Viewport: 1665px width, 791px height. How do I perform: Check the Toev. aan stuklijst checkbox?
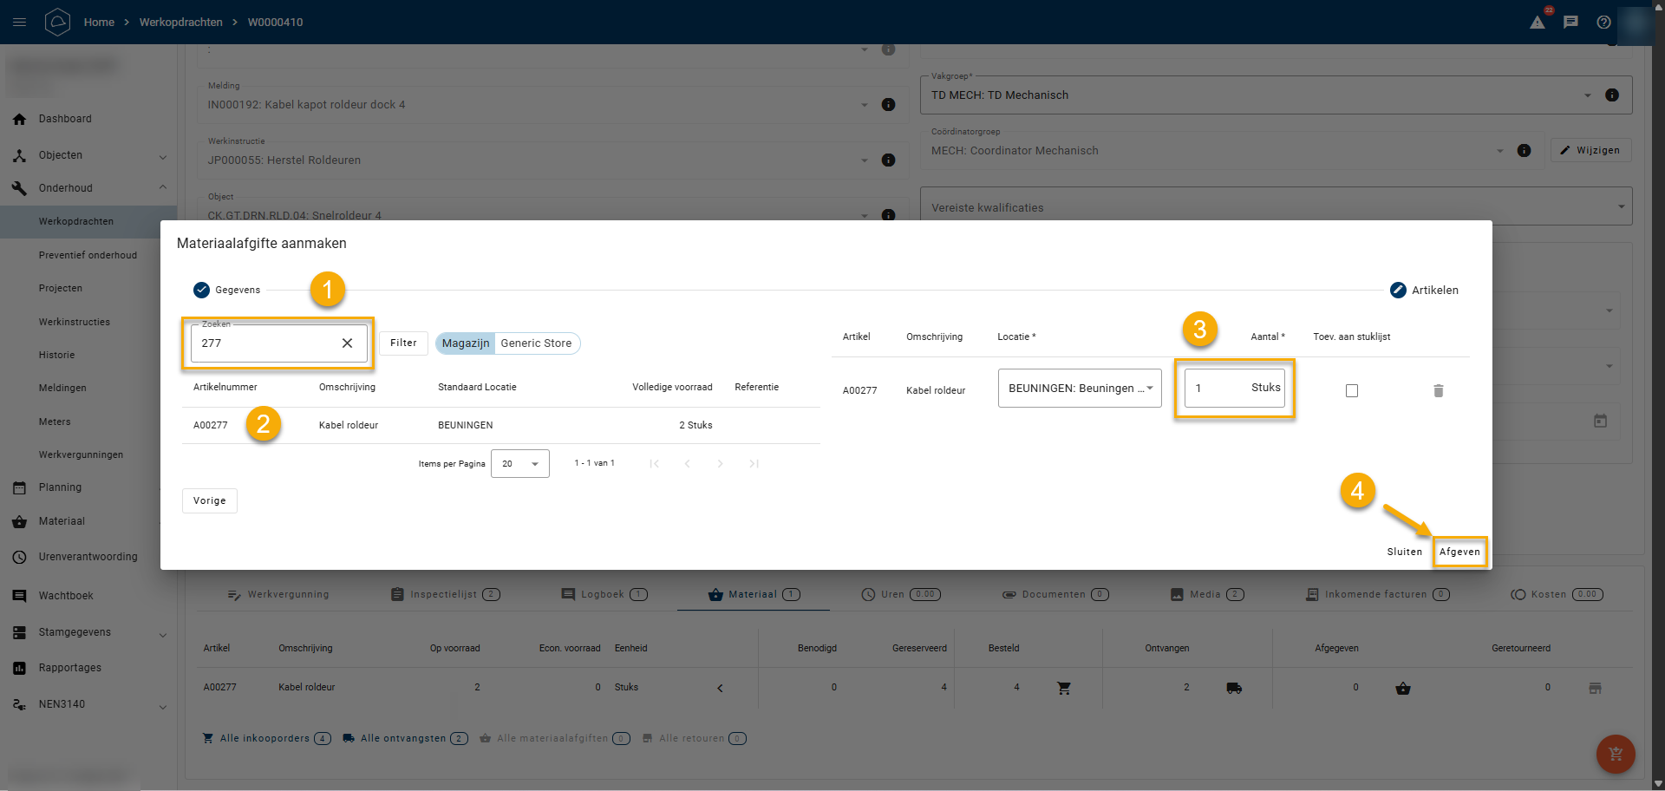1351,391
